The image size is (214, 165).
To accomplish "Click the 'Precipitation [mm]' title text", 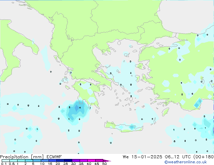I will tap(22, 157).
